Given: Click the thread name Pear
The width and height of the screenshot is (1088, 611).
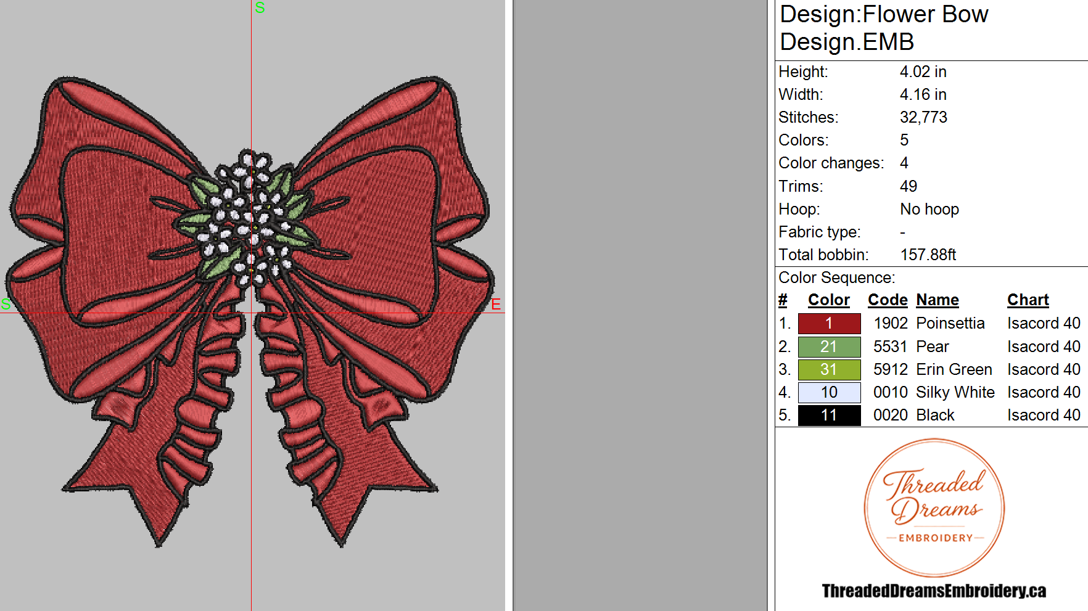Looking at the screenshot, I should (933, 347).
